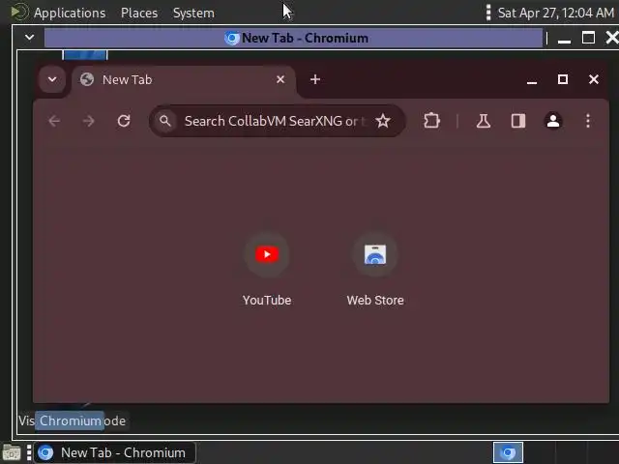This screenshot has height=464, width=619.
Task: Close the inner Chromium window
Action: [593, 79]
